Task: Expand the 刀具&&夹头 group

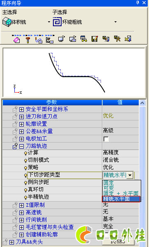Action: pos(11,242)
